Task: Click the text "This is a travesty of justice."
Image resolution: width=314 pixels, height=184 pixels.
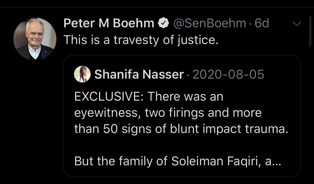Action: click(x=140, y=40)
